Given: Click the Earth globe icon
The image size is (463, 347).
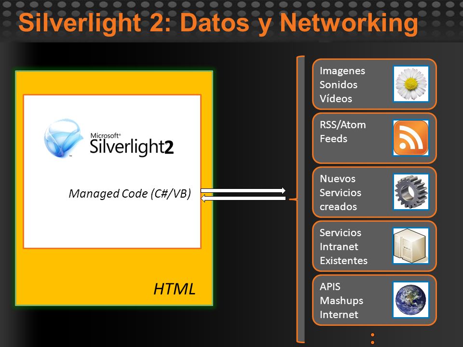Looking at the screenshot, I should [411, 300].
